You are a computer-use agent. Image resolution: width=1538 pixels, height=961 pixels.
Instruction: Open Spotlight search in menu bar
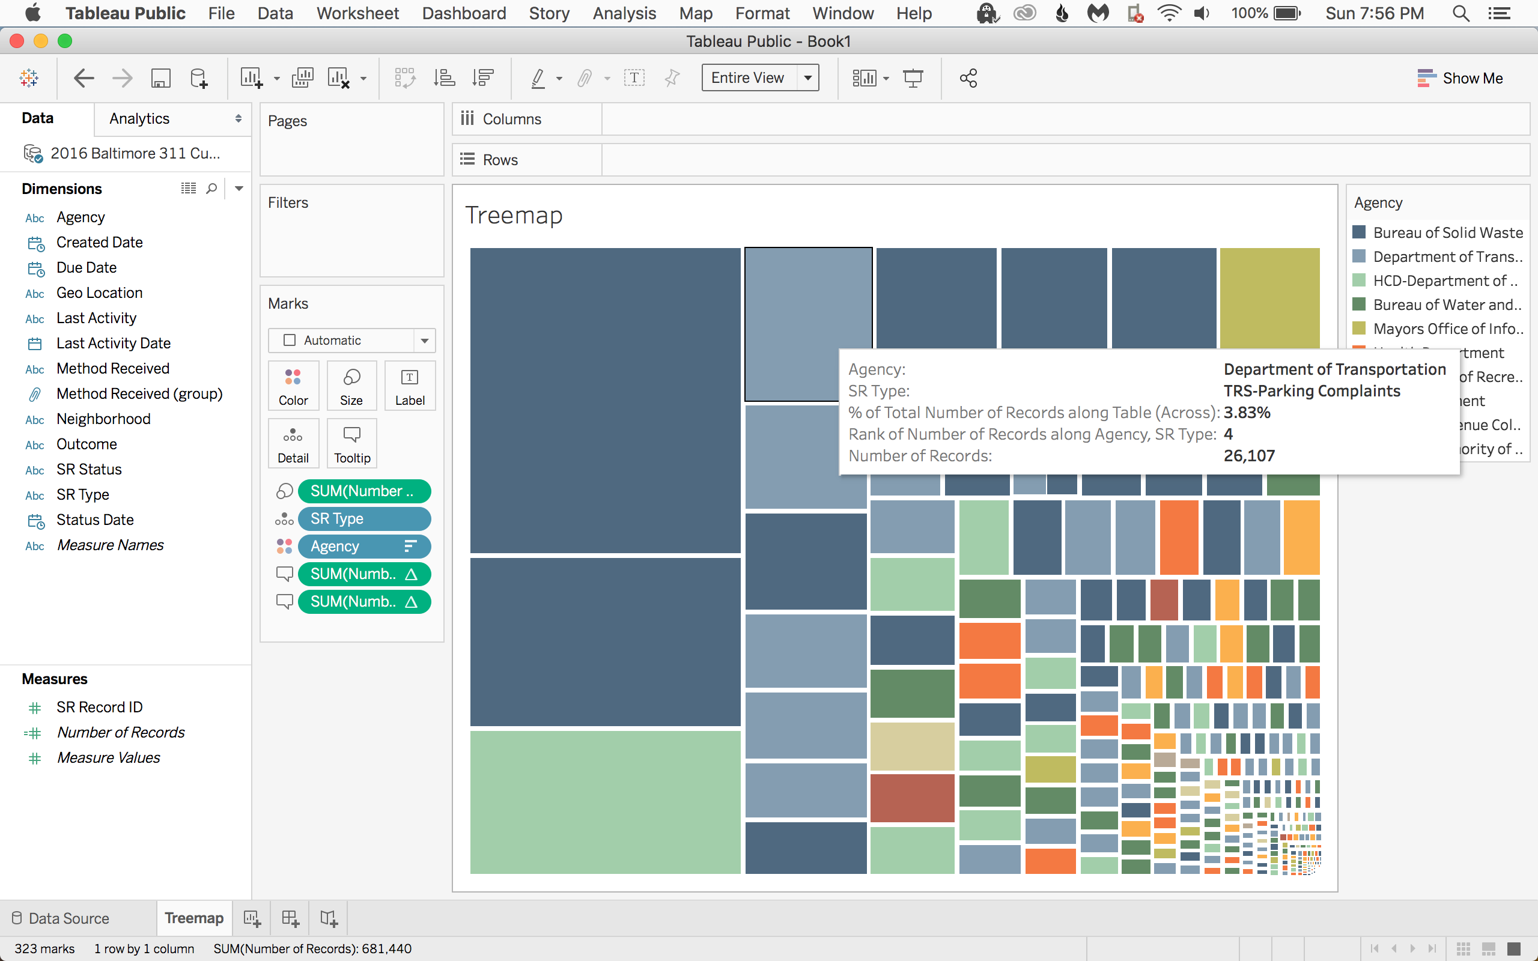[1461, 13]
